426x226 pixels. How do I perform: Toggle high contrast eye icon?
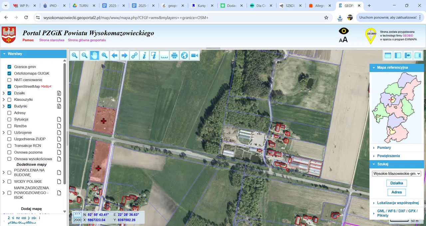pos(343,31)
